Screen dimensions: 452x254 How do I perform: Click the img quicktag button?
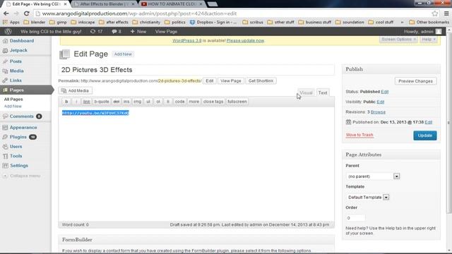[137, 102]
